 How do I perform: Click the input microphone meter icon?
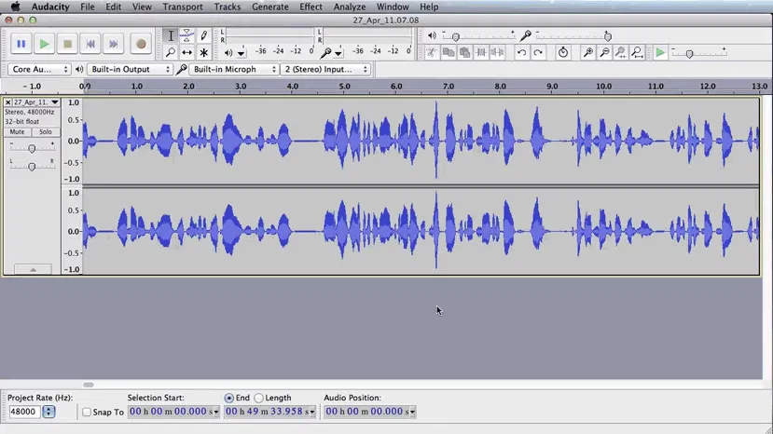[325, 52]
